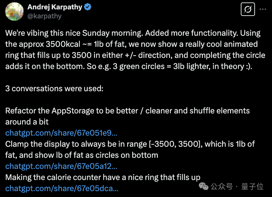This screenshot has height=197, width=272.
Task: Open Andrej Karpathy's profile picture
Action: [14, 12]
